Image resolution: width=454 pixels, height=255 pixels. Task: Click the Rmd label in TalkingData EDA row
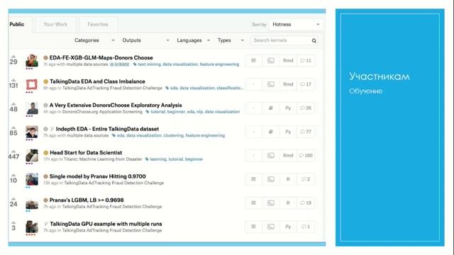coord(288,84)
